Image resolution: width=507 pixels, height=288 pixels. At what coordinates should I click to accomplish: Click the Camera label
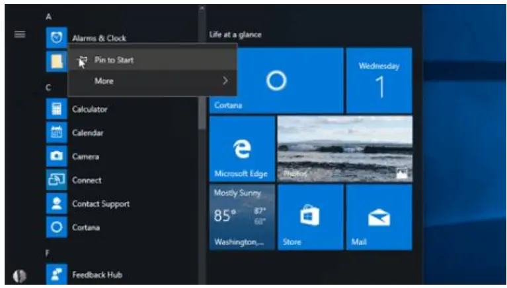click(85, 156)
